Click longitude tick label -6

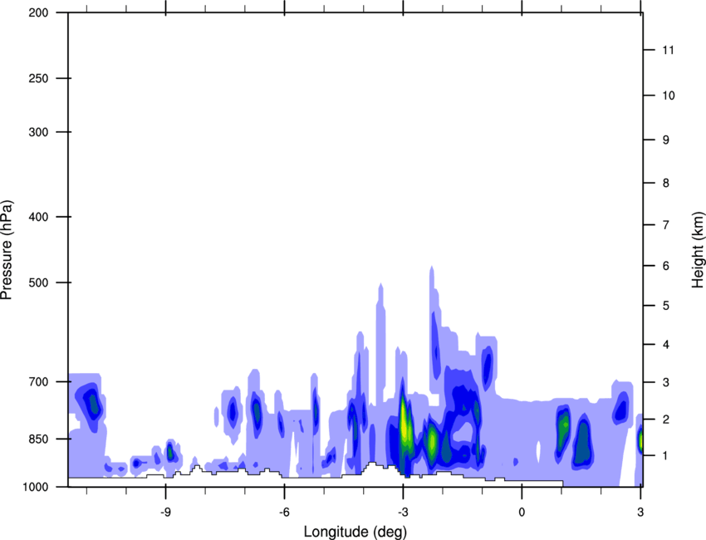coord(284,512)
